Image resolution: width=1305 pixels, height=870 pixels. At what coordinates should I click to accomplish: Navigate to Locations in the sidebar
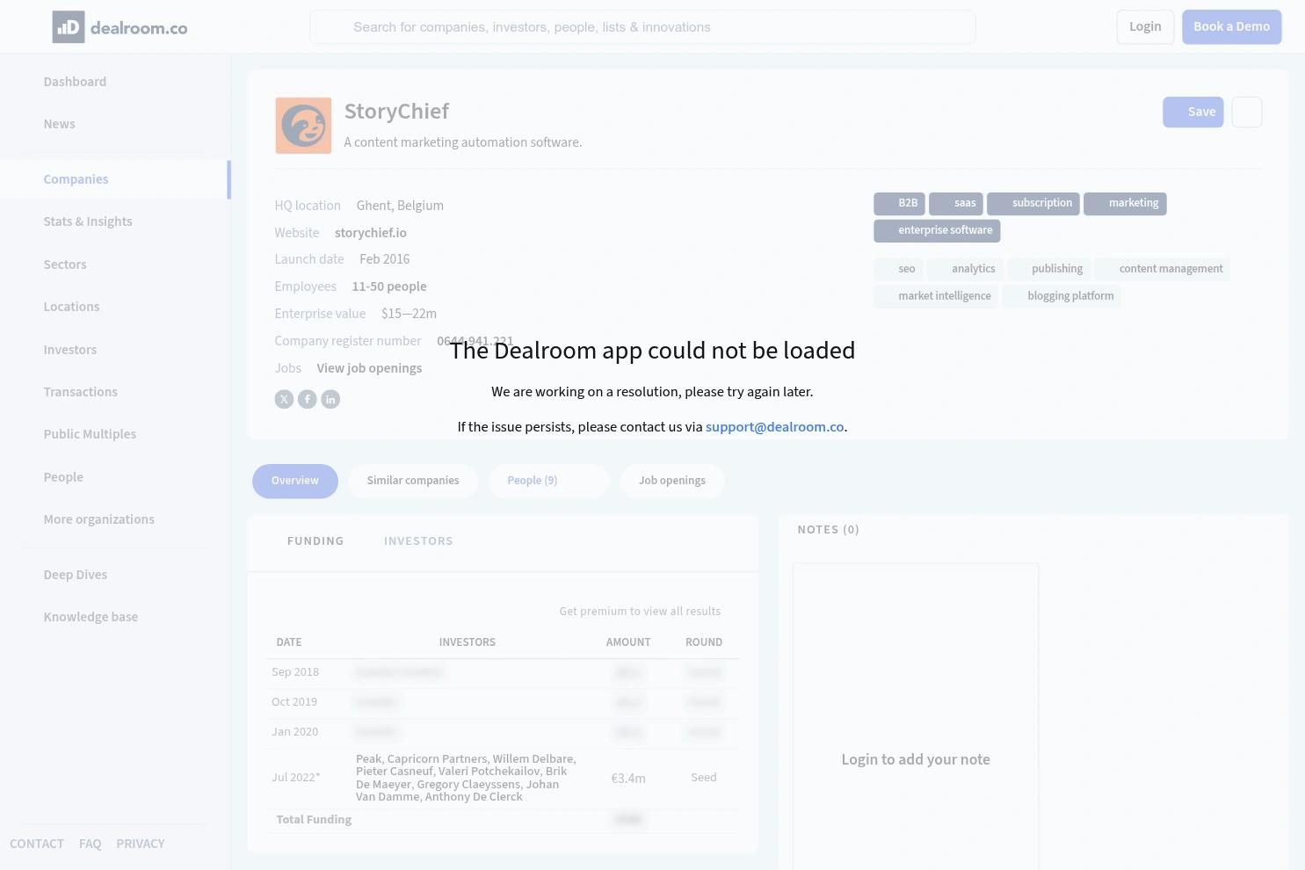click(x=71, y=307)
